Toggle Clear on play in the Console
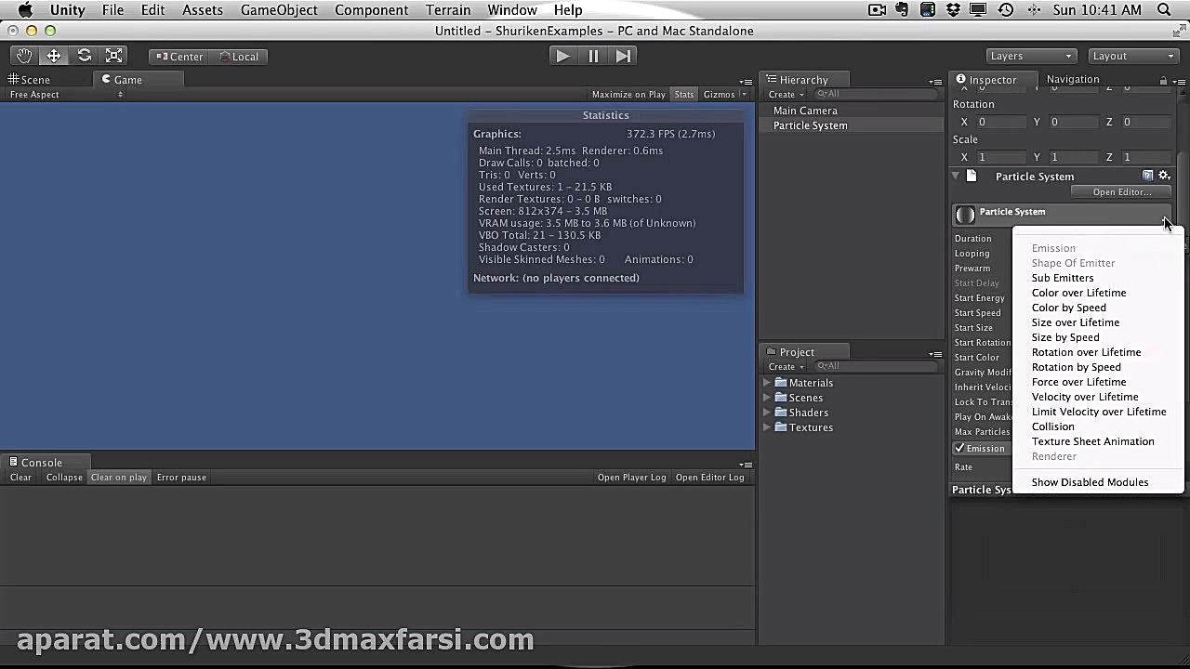1190x669 pixels. (119, 478)
